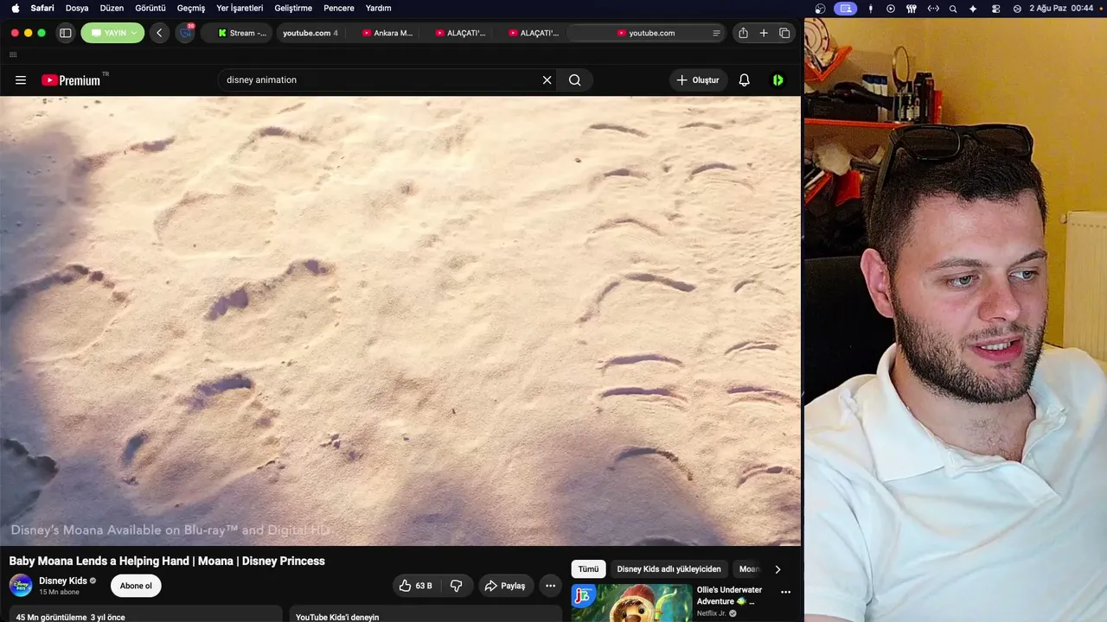
Task: Run search with the magnifier button
Action: [575, 80]
